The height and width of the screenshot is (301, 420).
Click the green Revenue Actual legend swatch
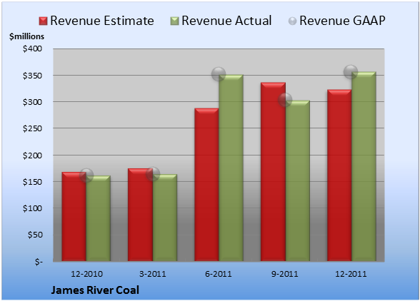point(174,21)
